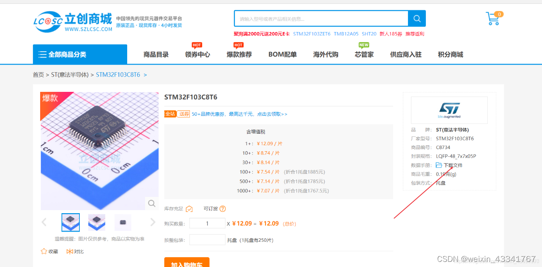The image size is (542, 267).
Task: Click the 100+ price ¥7.54 row
Action: (x=282, y=172)
